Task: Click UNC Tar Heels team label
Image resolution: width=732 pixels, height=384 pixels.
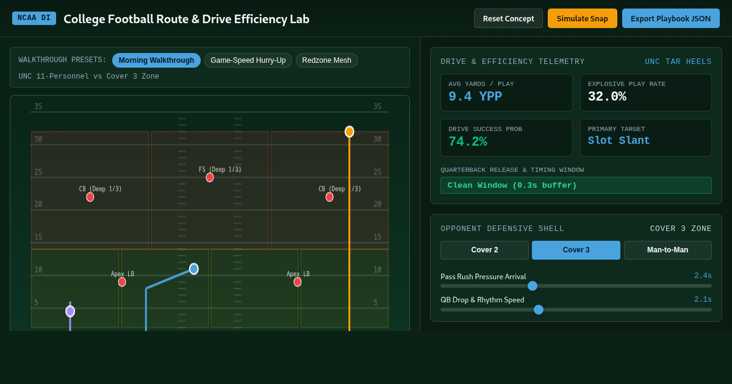Action: tap(678, 62)
